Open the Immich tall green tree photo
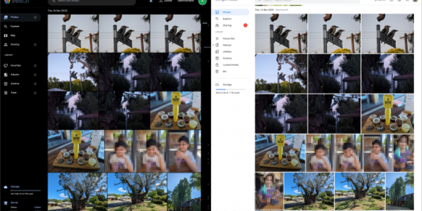The width and height of the screenshot is (422, 211). coord(184,191)
